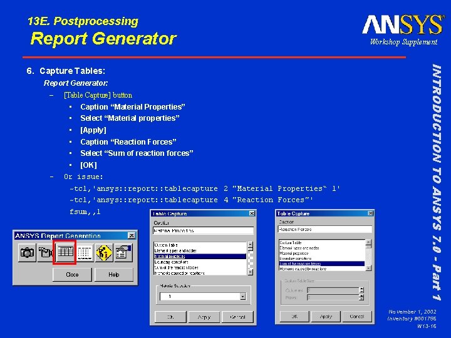Click Close button in Report Generation window
Screen dimensions: 451x338
(x=72, y=275)
